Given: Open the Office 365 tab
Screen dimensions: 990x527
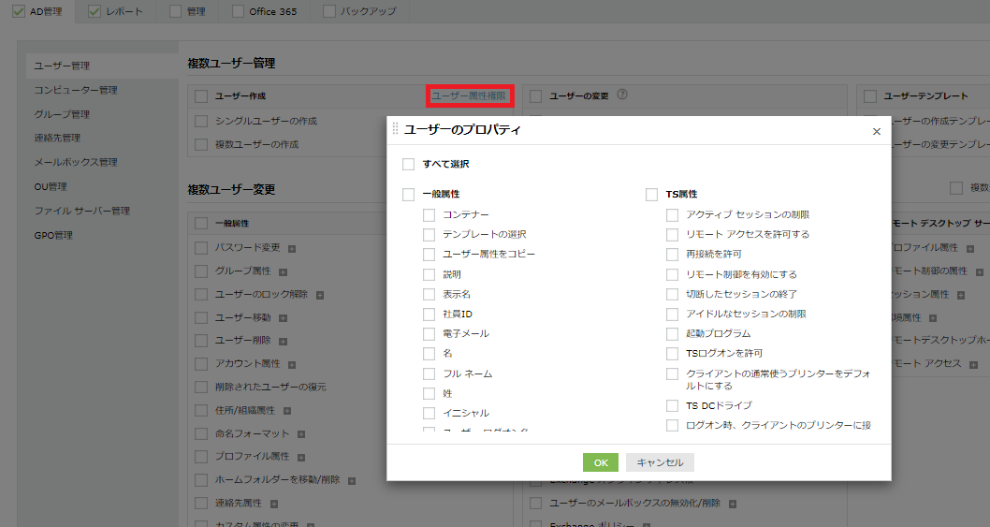Looking at the screenshot, I should pyautogui.click(x=265, y=11).
